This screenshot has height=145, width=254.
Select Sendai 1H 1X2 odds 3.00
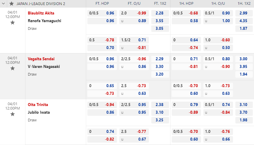tap(244, 59)
